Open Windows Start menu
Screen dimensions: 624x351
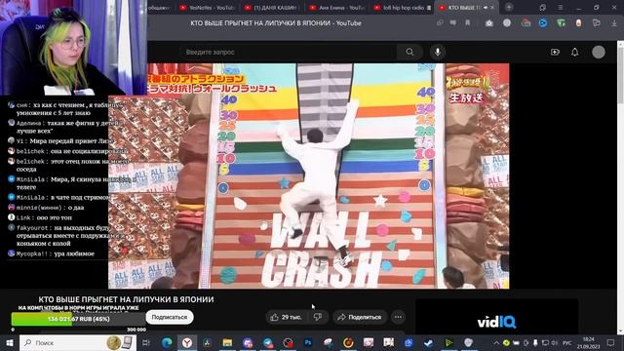tap(9, 342)
